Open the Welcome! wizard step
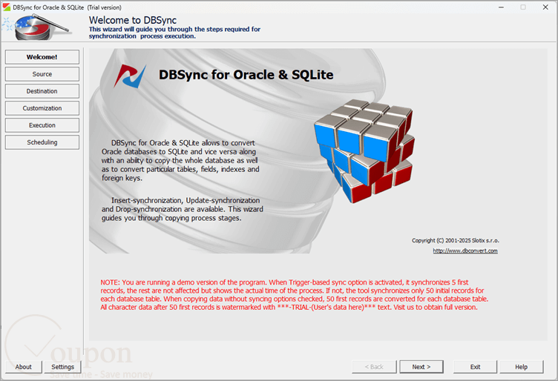Image resolution: width=558 pixels, height=381 pixels. pos(42,57)
